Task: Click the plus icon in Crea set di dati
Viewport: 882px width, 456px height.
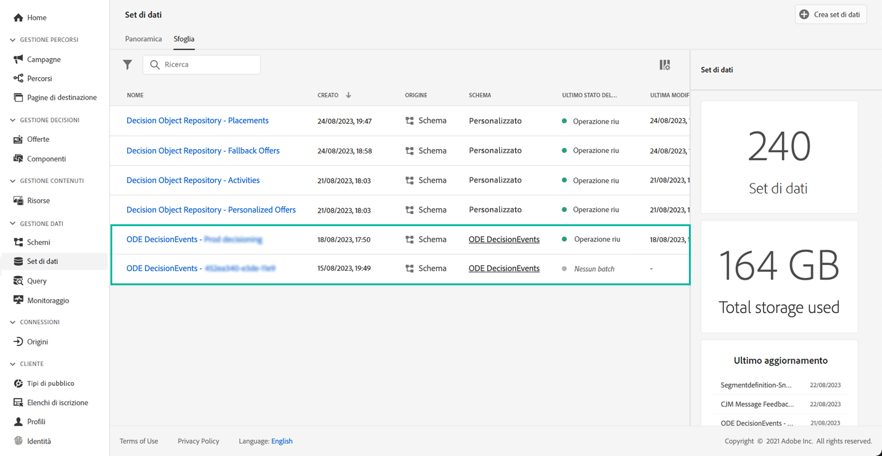Action: point(804,14)
